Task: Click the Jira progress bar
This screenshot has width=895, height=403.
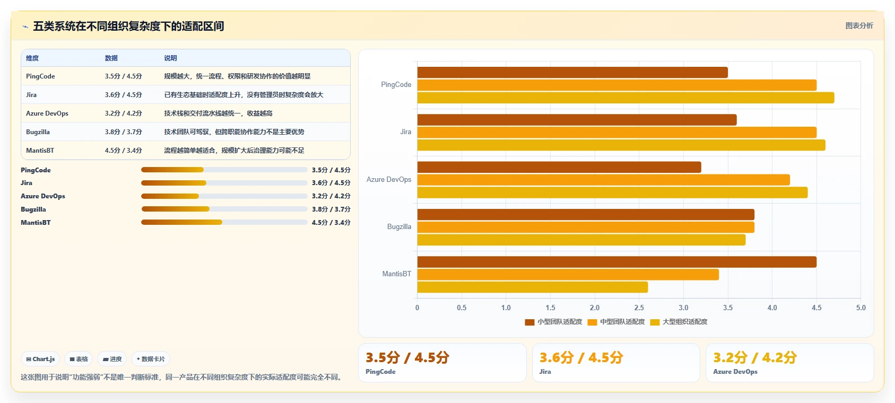Action: point(224,183)
